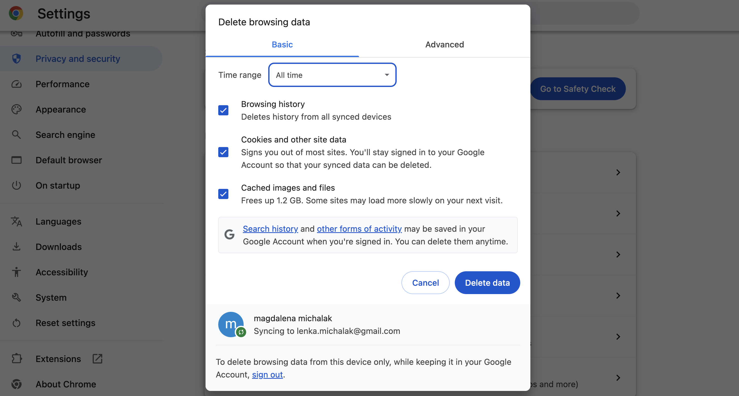This screenshot has width=739, height=396.
Task: Click the external link icon next to Extensions
Action: (97, 358)
